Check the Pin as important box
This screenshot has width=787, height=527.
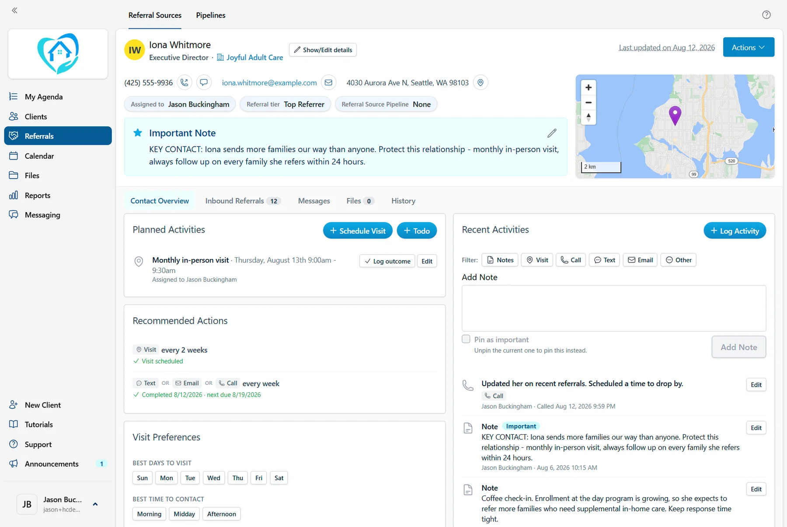tap(466, 339)
